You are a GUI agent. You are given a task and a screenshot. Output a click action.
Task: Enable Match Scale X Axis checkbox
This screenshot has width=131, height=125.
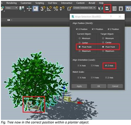coord(78,78)
